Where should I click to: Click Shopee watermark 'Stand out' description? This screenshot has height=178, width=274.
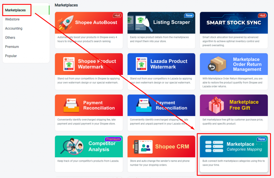click(x=88, y=80)
